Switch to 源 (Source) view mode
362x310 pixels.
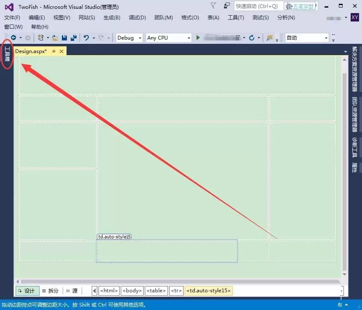pos(73,291)
